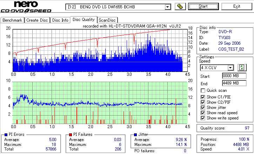The height and width of the screenshot is (154, 254).
Task: Click the PI Failures average 0.03 value
Action: [x=118, y=139]
